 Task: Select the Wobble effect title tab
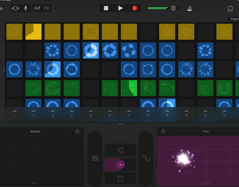click(x=35, y=131)
